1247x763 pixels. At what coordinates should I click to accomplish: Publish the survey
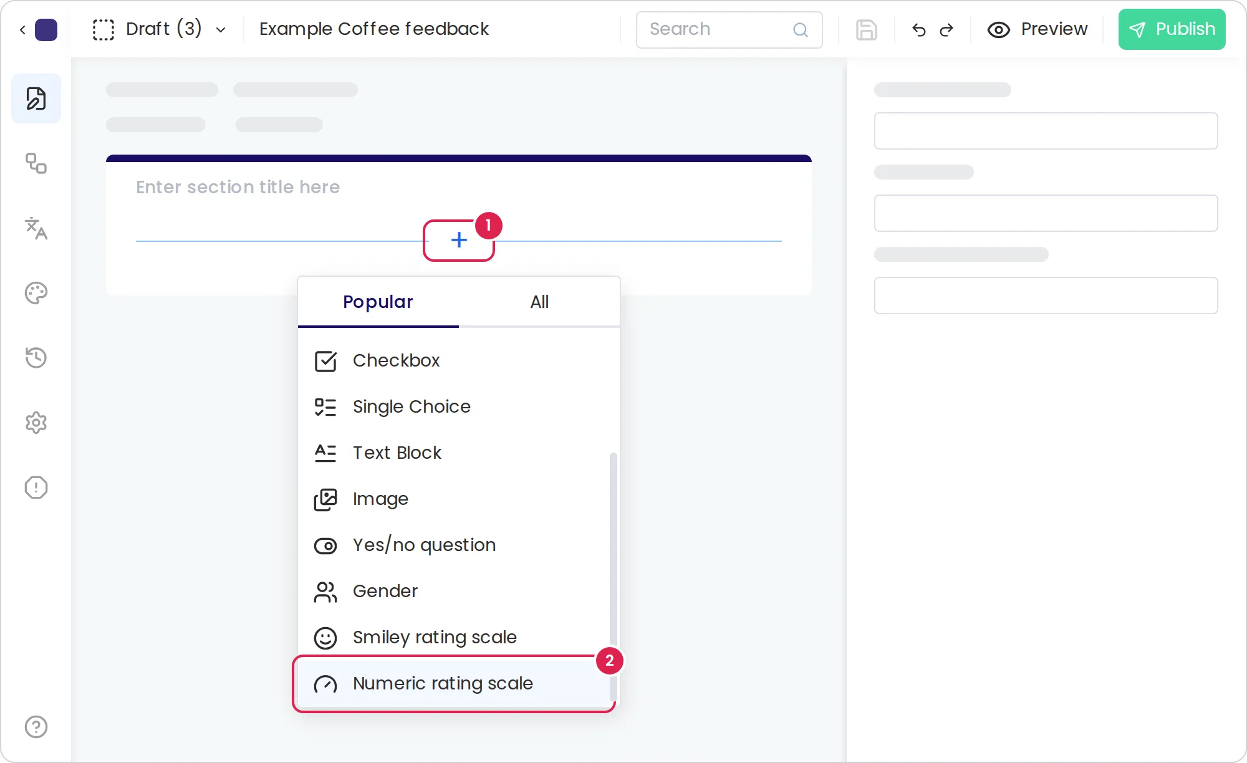[1172, 29]
